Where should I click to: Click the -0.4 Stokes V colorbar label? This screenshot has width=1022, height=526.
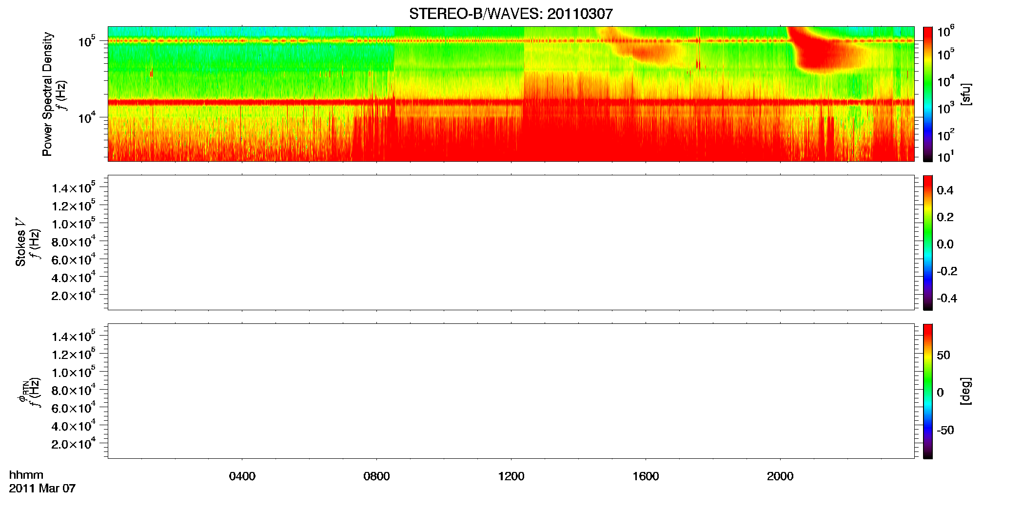coord(947,299)
